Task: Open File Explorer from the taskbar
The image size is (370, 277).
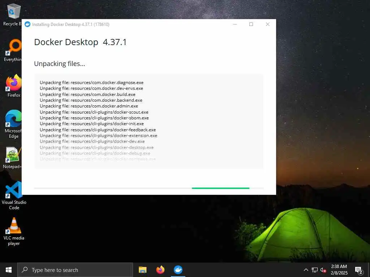Action: pyautogui.click(x=142, y=270)
